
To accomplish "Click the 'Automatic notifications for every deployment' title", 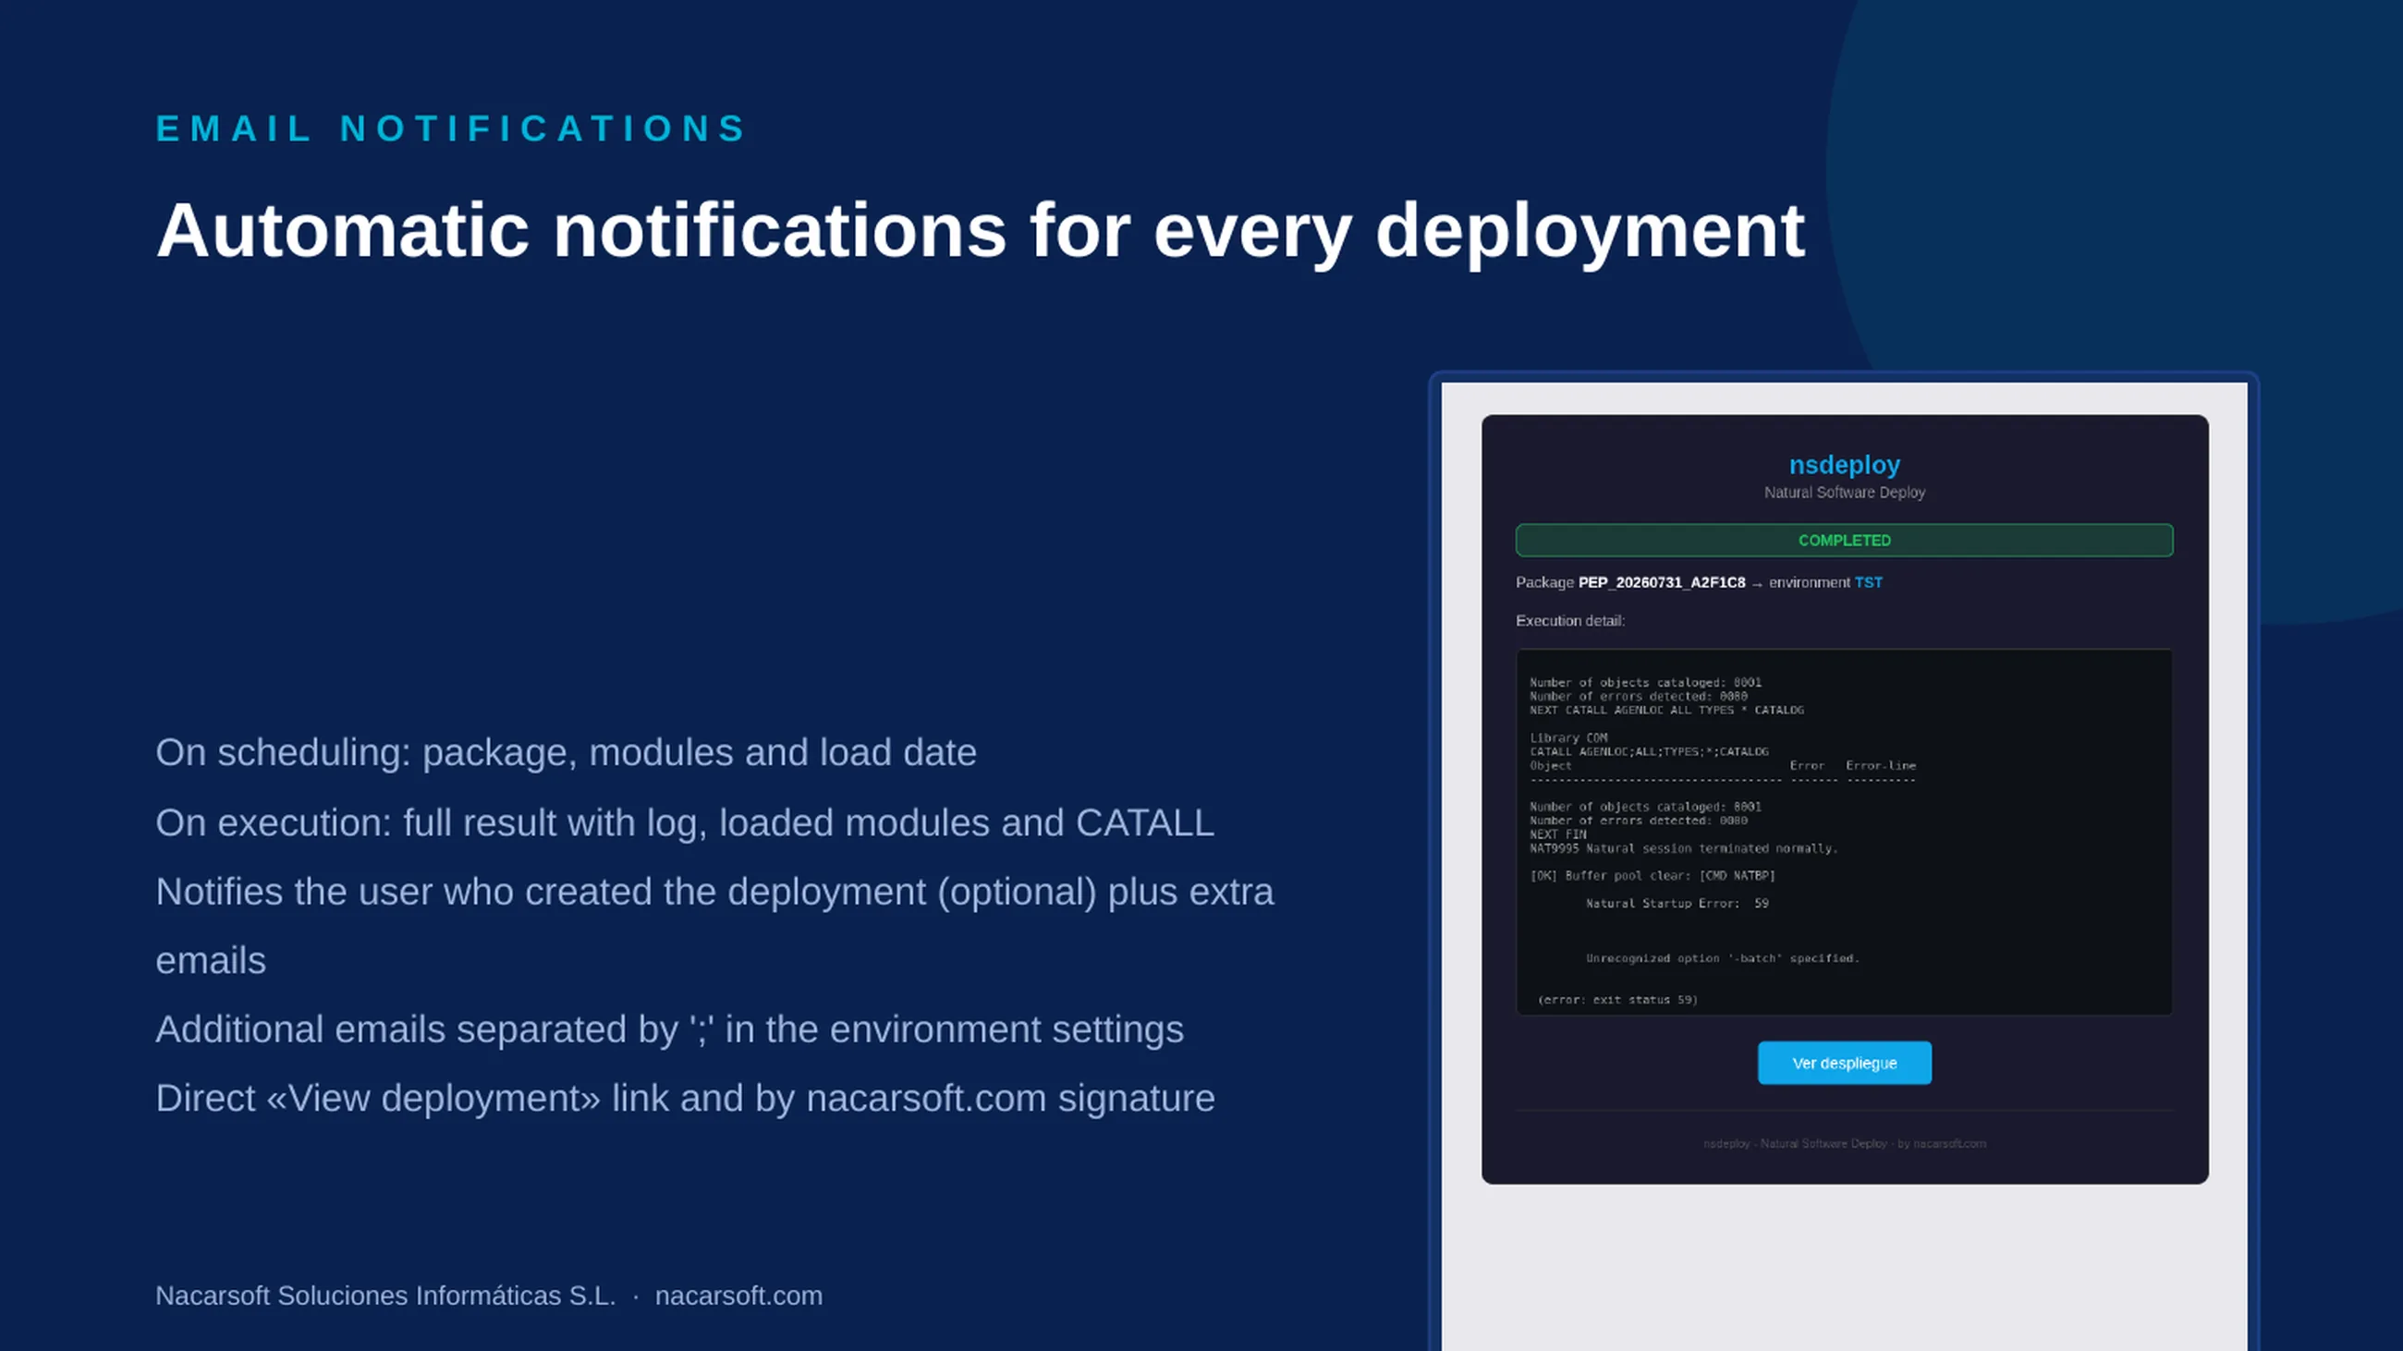I will click(x=981, y=231).
